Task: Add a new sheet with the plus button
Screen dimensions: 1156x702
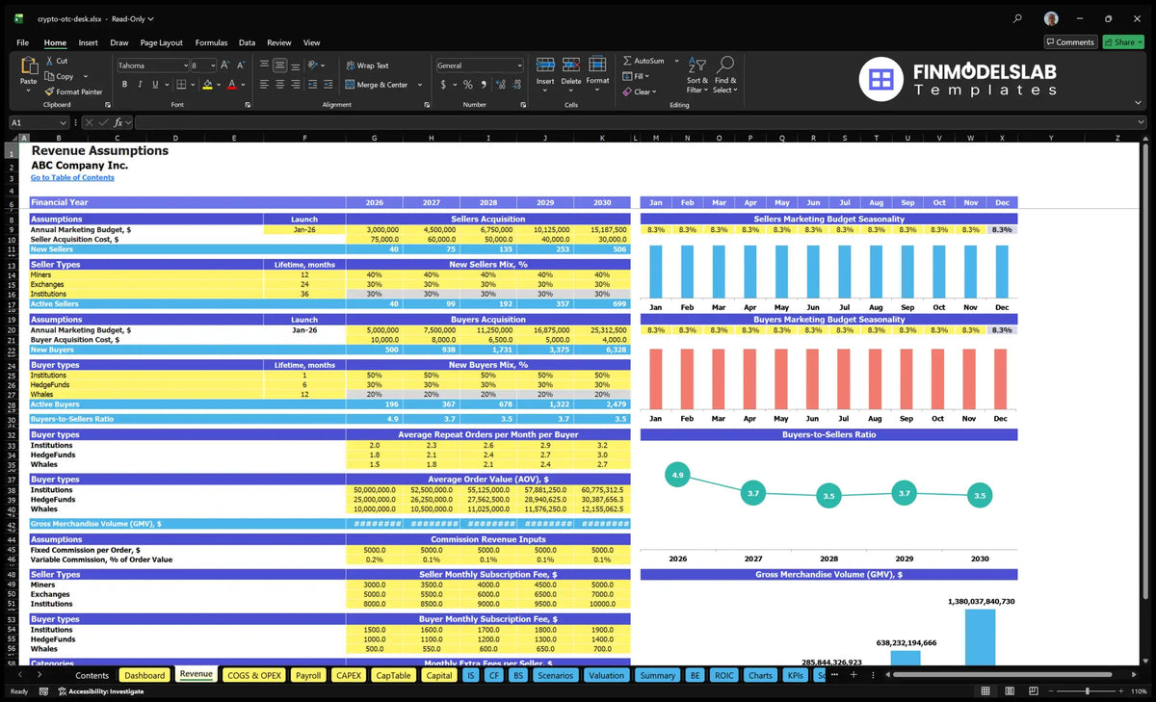Action: pyautogui.click(x=853, y=675)
